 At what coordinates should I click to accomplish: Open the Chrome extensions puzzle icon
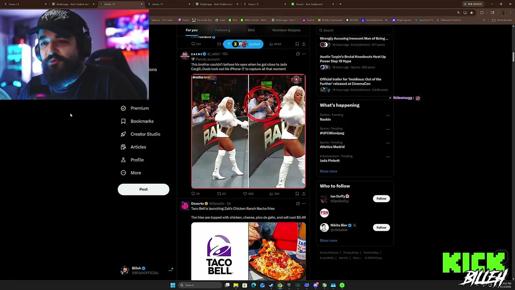482,12
